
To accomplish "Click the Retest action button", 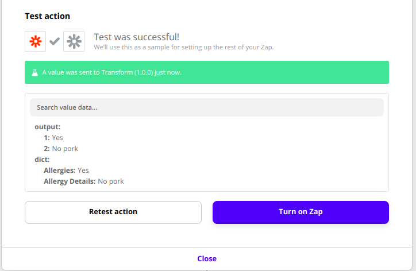I will (x=113, y=212).
